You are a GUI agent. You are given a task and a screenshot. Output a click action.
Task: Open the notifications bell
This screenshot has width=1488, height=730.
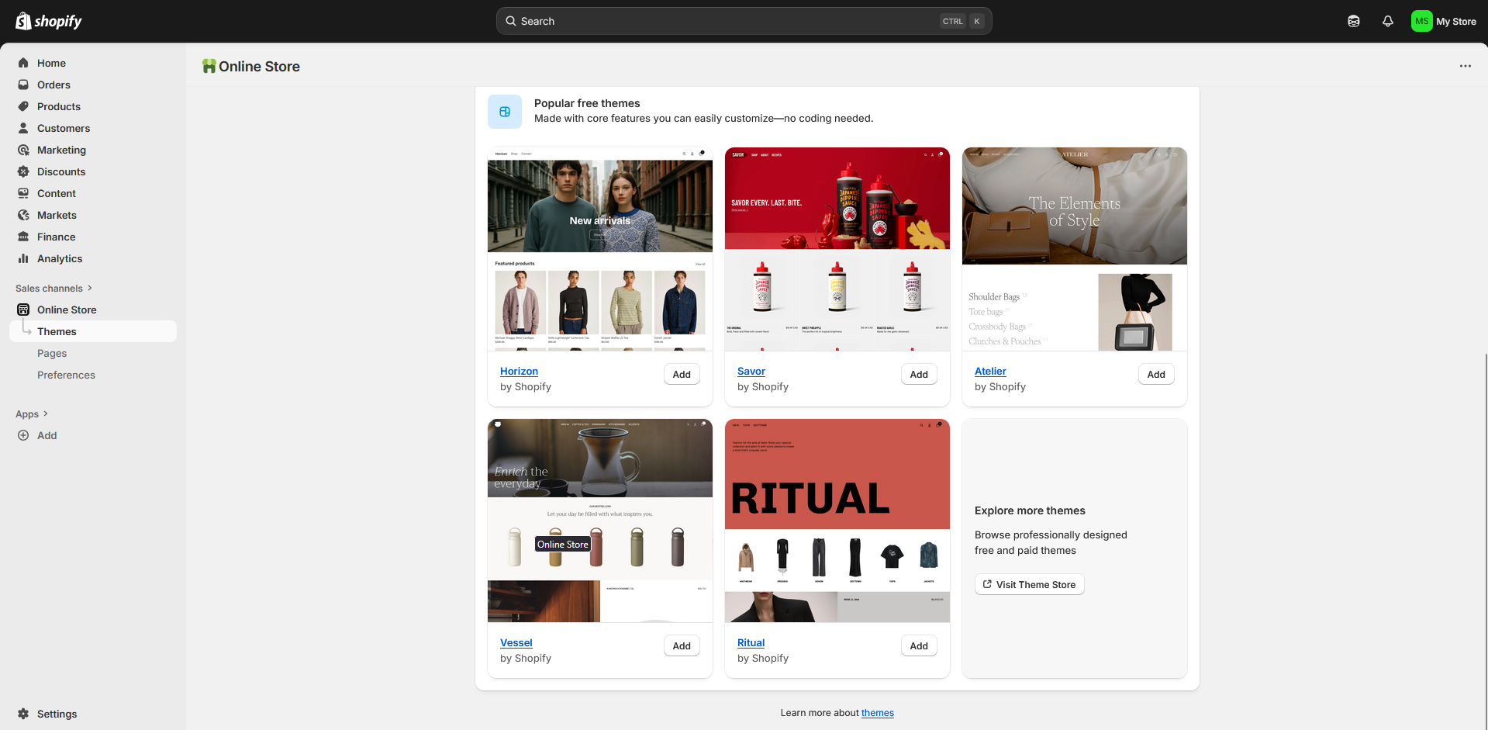pos(1388,21)
